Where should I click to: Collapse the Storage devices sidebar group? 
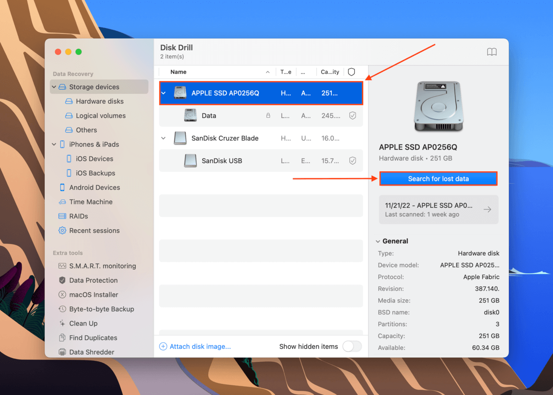[x=54, y=87]
